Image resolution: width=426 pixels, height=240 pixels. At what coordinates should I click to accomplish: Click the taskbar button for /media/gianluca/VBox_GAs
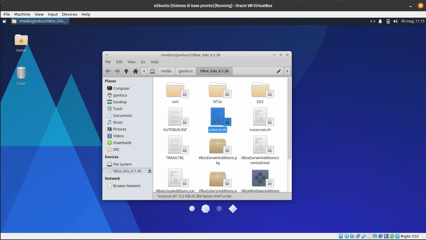tap(40, 21)
